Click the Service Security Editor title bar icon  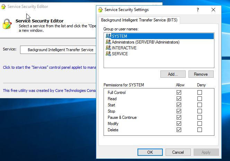[3, 7]
